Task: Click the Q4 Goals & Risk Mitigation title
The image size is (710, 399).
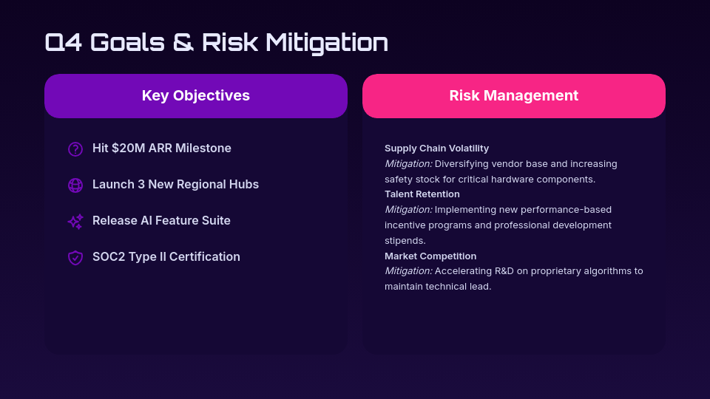Action: tap(216, 42)
